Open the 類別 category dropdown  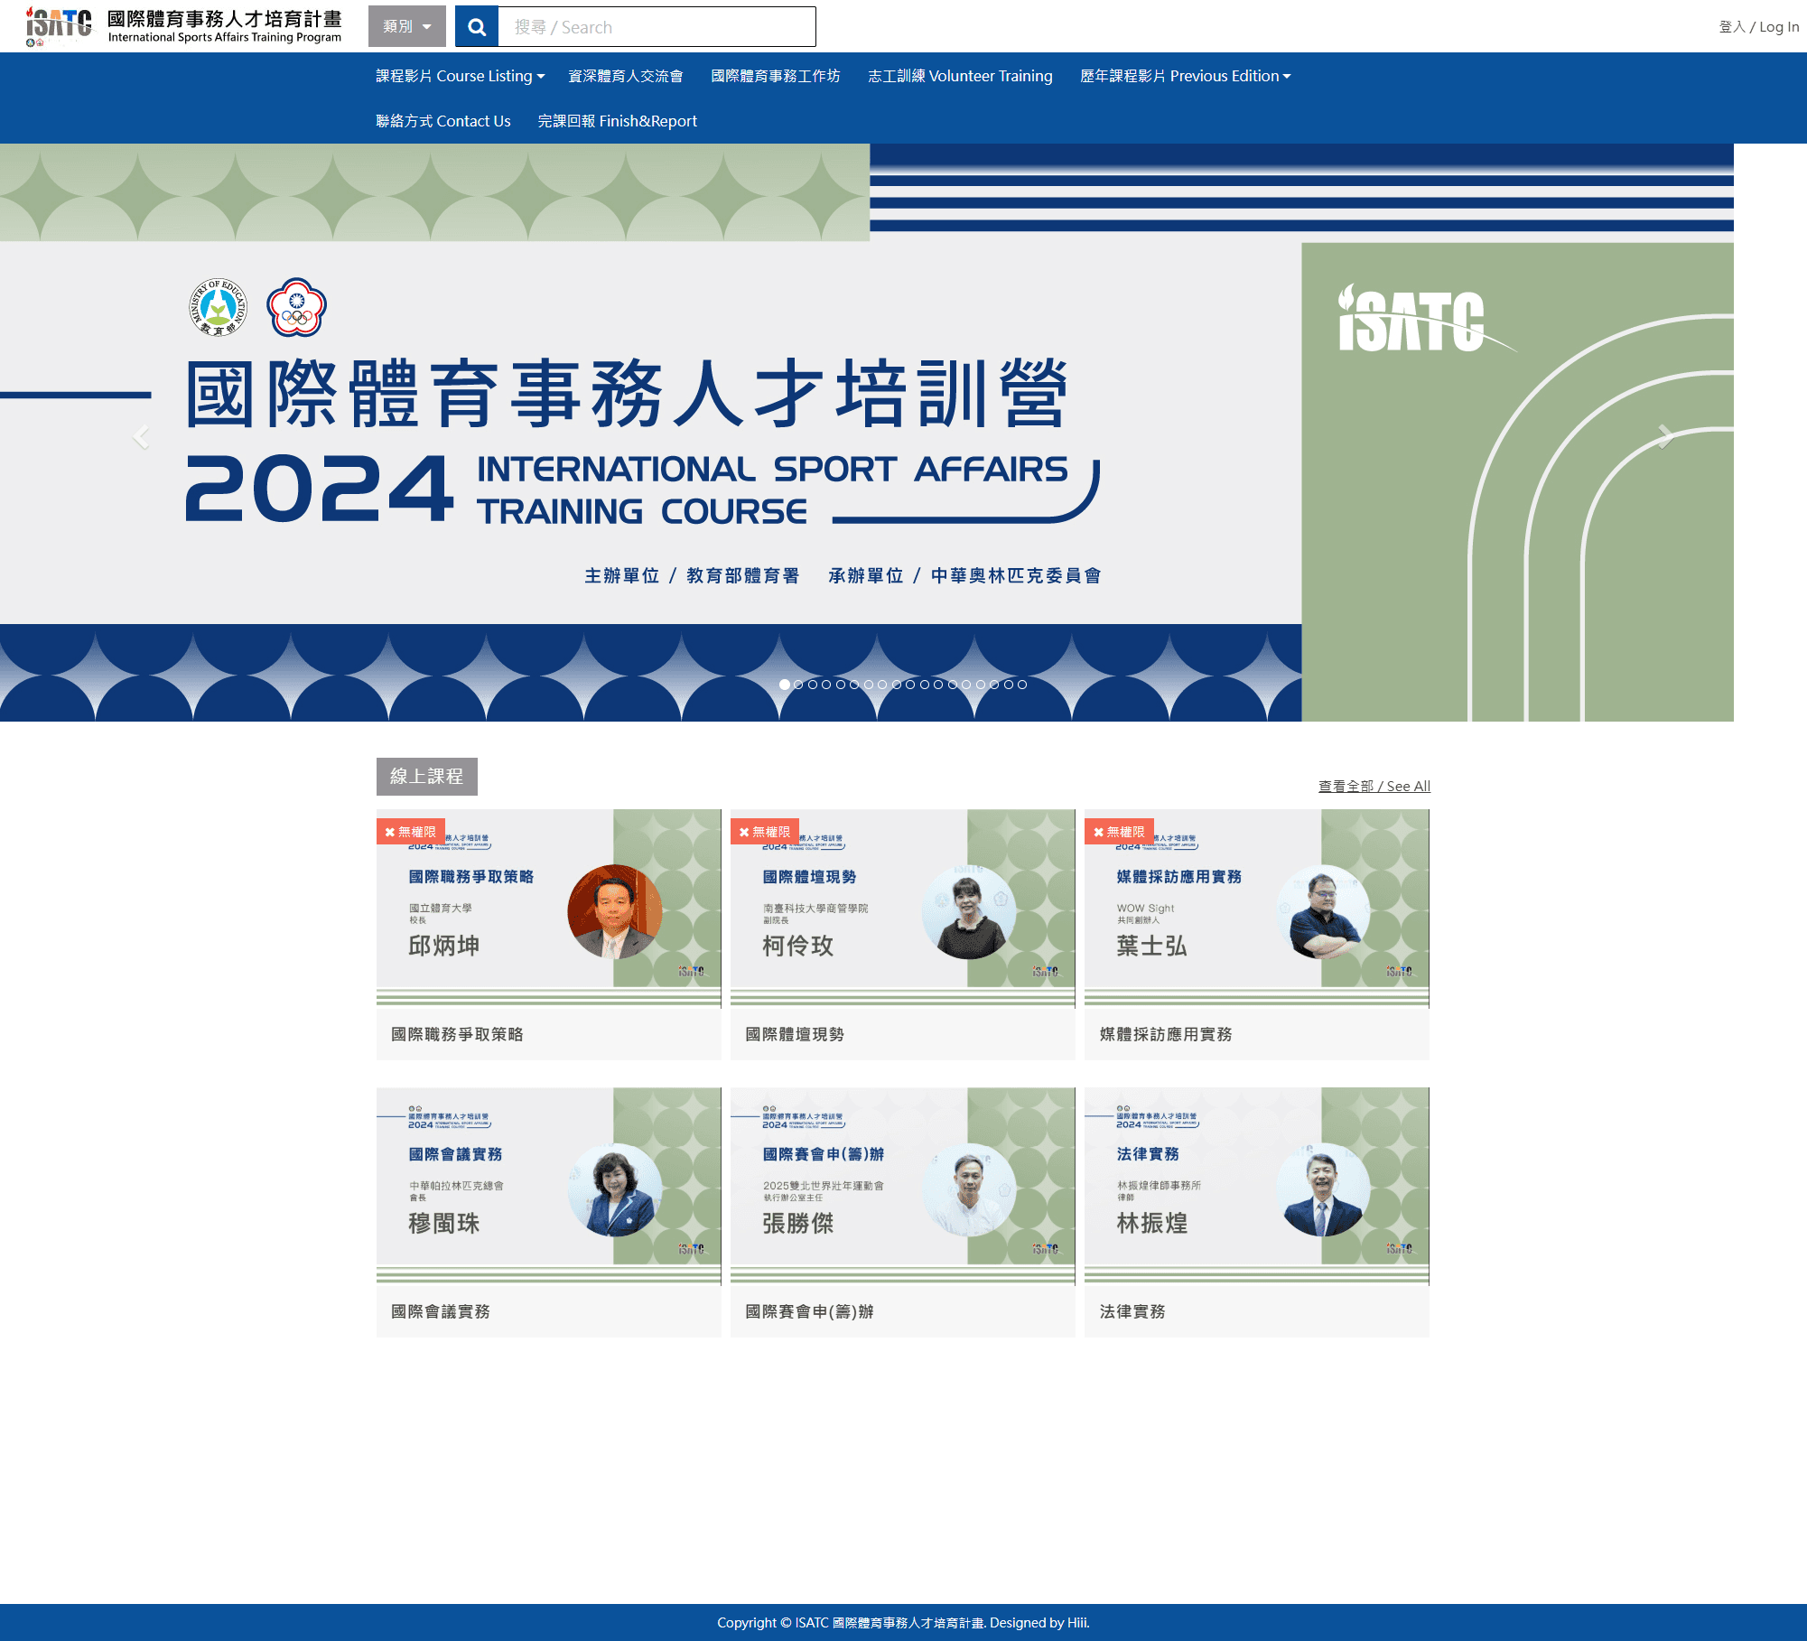tap(406, 27)
